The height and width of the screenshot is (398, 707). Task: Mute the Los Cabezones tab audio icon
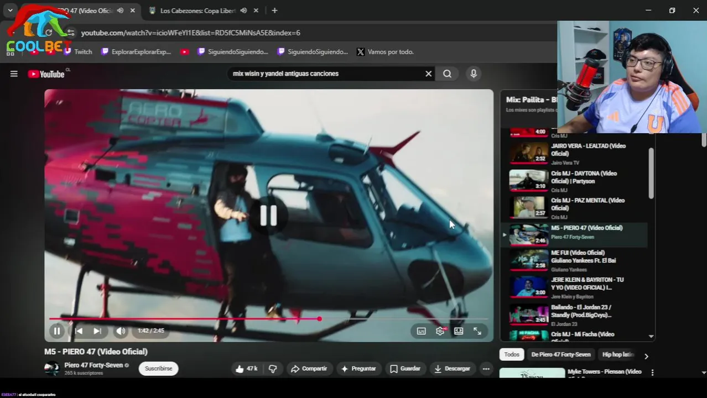pyautogui.click(x=243, y=11)
